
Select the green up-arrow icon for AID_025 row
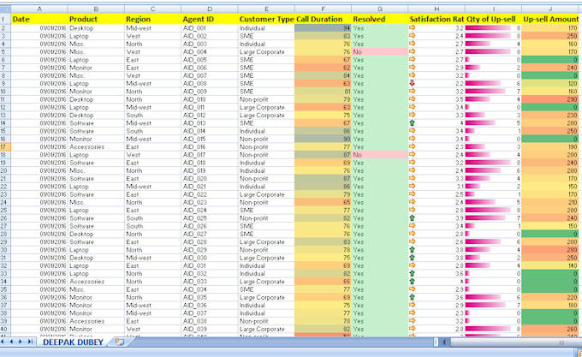click(x=412, y=217)
